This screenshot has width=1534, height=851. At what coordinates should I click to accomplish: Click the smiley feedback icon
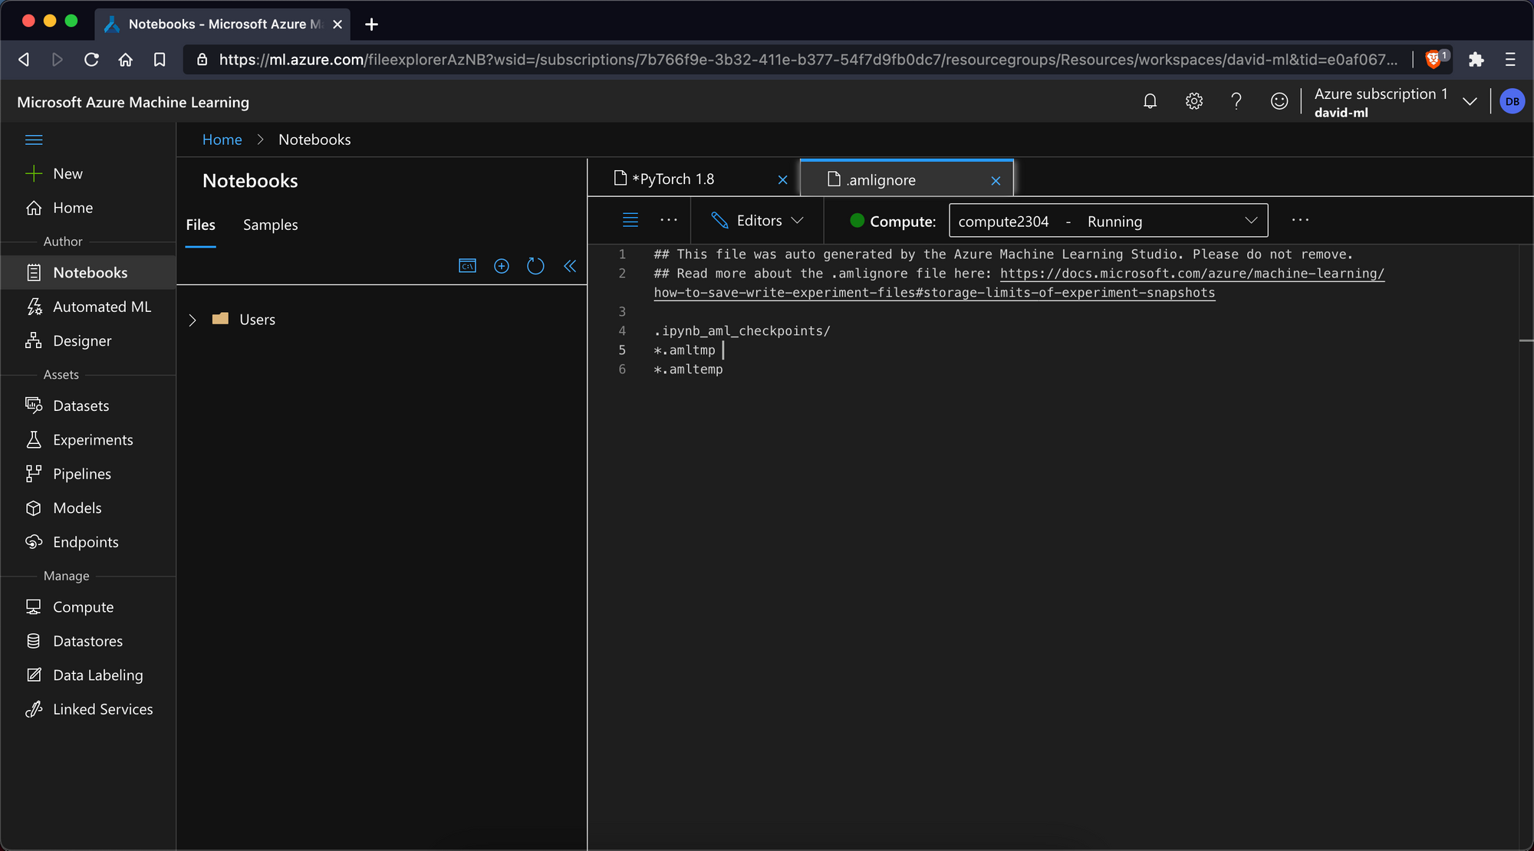1279,101
